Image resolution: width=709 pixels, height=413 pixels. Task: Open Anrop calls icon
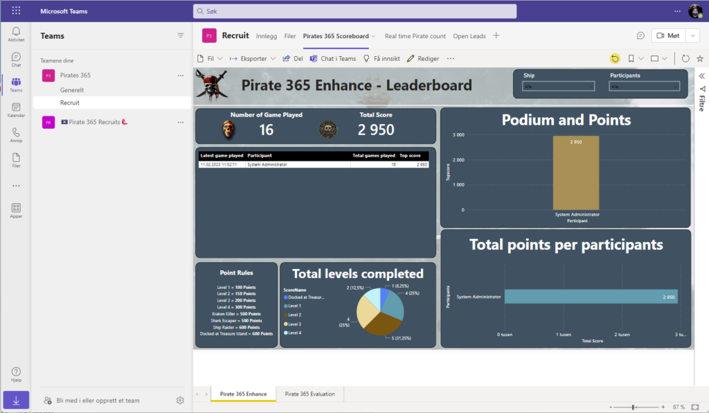tap(16, 135)
